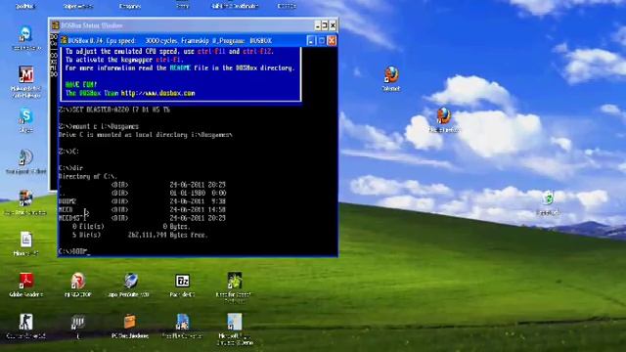Open Adobe Reader desktop shortcut
This screenshot has height=352, width=626.
click(x=26, y=281)
